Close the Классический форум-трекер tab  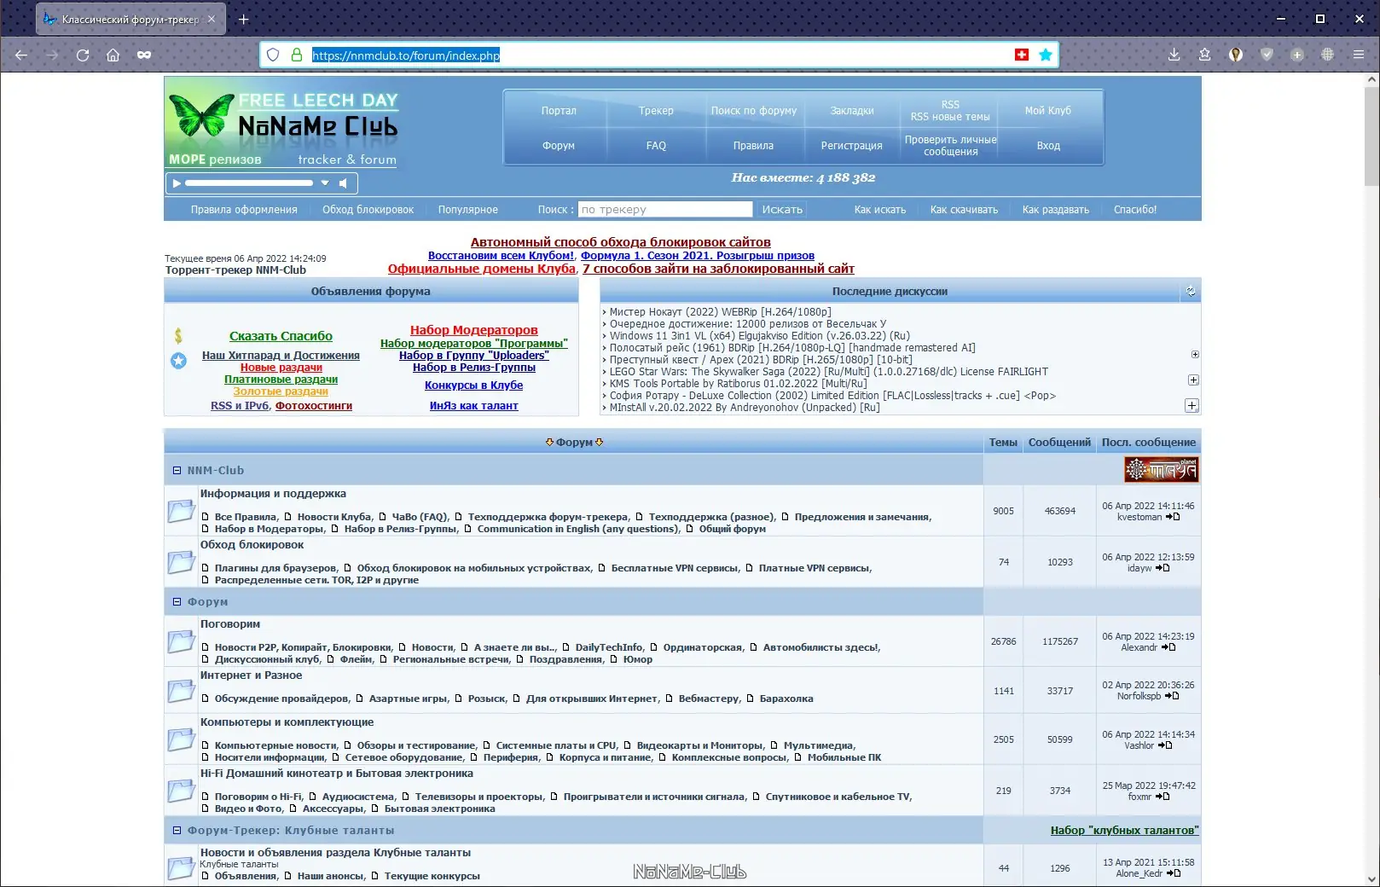(212, 19)
